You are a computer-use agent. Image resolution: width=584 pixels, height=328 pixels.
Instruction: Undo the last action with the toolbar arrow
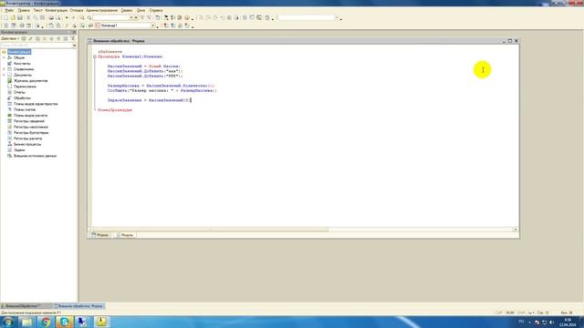coord(67,18)
